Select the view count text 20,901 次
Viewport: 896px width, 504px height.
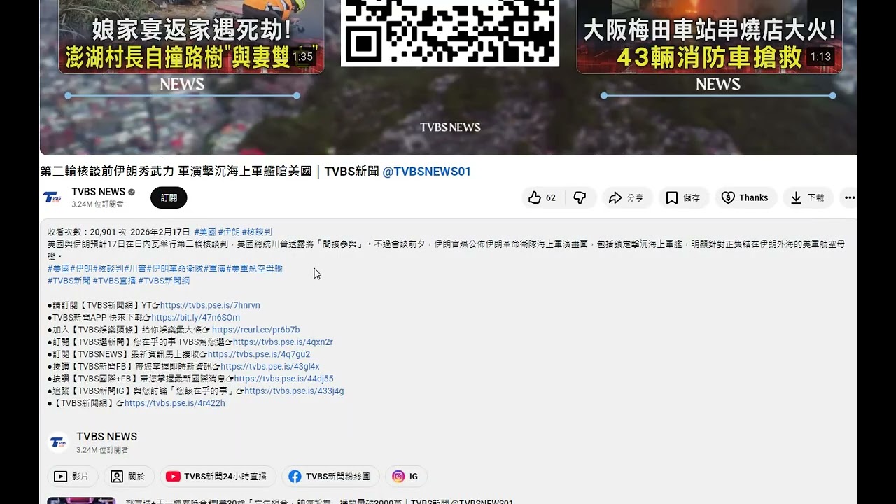pos(108,232)
